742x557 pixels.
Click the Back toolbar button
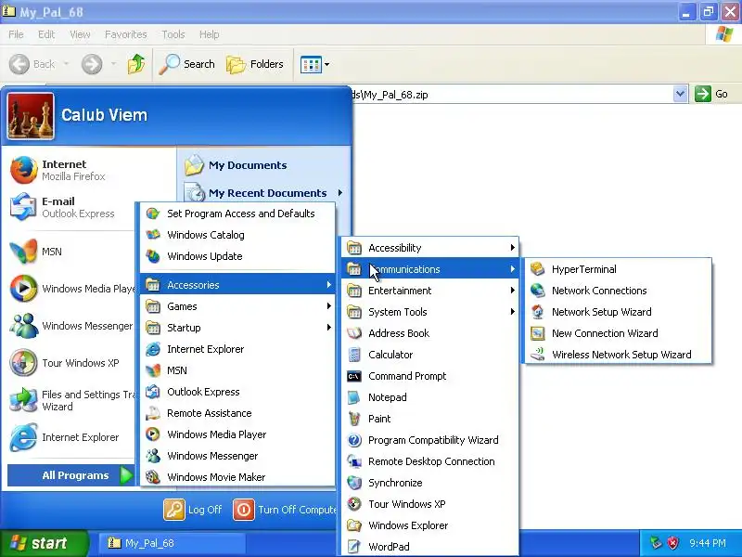32,64
